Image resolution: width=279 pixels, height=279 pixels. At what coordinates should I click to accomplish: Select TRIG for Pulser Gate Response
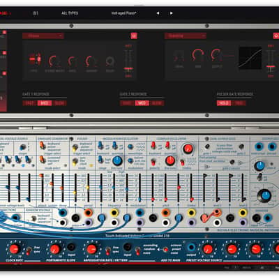[x=239, y=103]
